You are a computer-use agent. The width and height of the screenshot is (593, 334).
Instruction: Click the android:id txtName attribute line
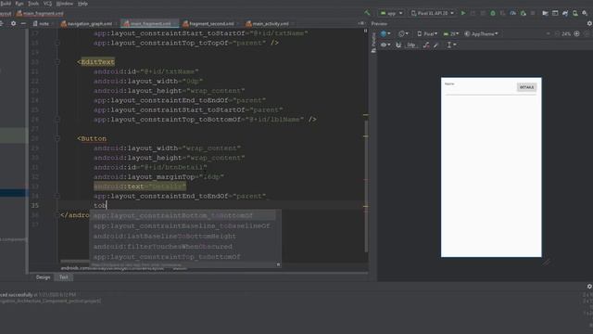146,71
